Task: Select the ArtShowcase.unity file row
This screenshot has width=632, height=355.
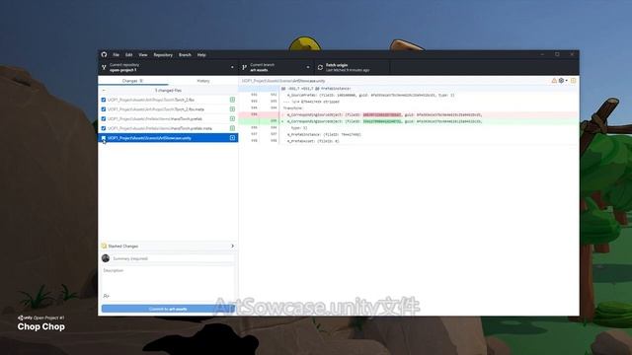Action: coord(168,138)
